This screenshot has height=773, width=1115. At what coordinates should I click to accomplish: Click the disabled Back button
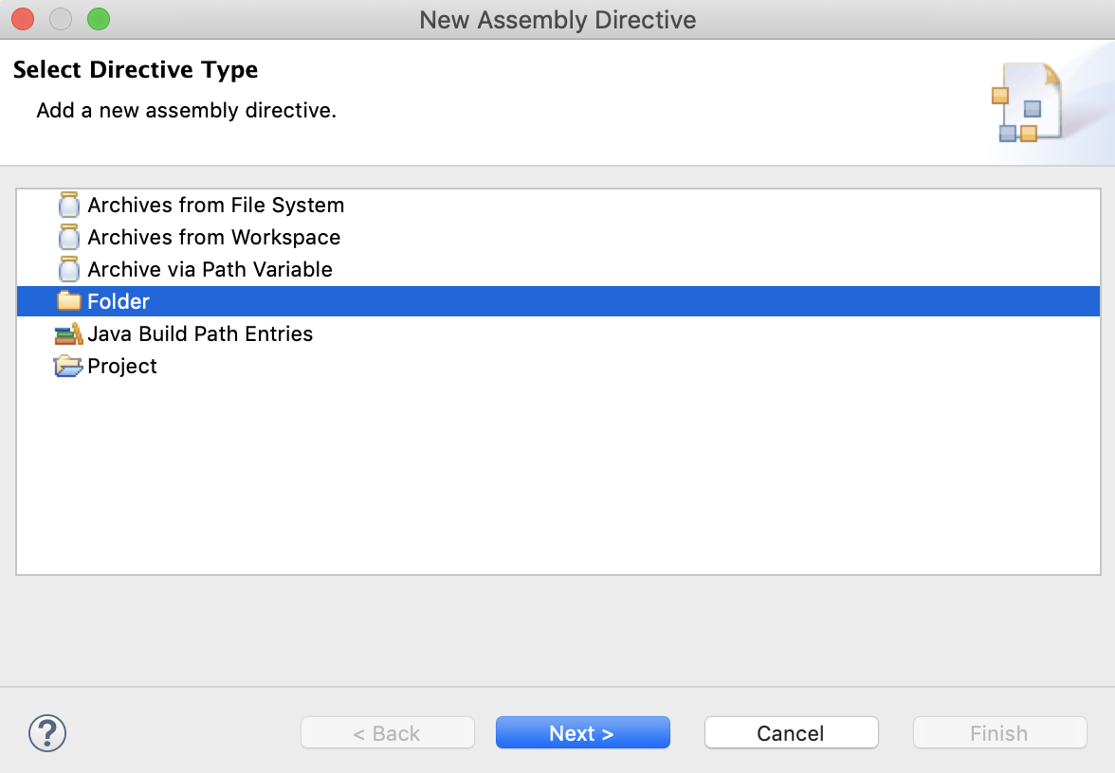point(387,733)
